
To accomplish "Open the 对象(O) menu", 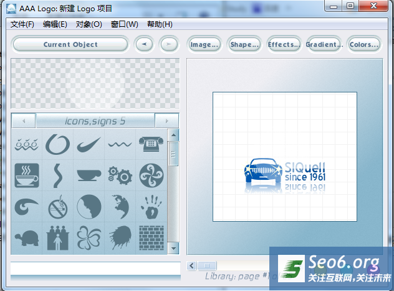I will [x=89, y=24].
